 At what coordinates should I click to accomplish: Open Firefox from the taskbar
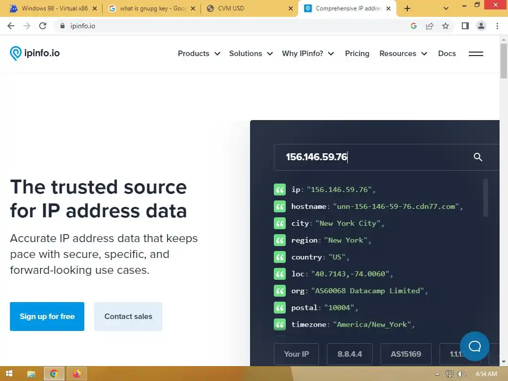pos(76,374)
